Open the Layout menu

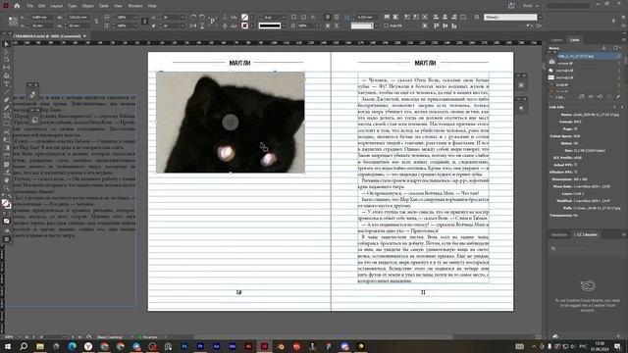click(57, 6)
